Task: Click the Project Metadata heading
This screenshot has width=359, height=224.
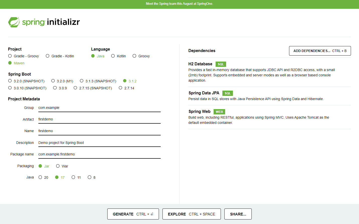Action: pyautogui.click(x=24, y=99)
